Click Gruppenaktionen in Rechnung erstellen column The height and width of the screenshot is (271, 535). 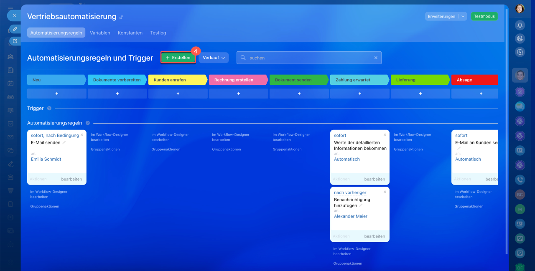tap(227, 149)
